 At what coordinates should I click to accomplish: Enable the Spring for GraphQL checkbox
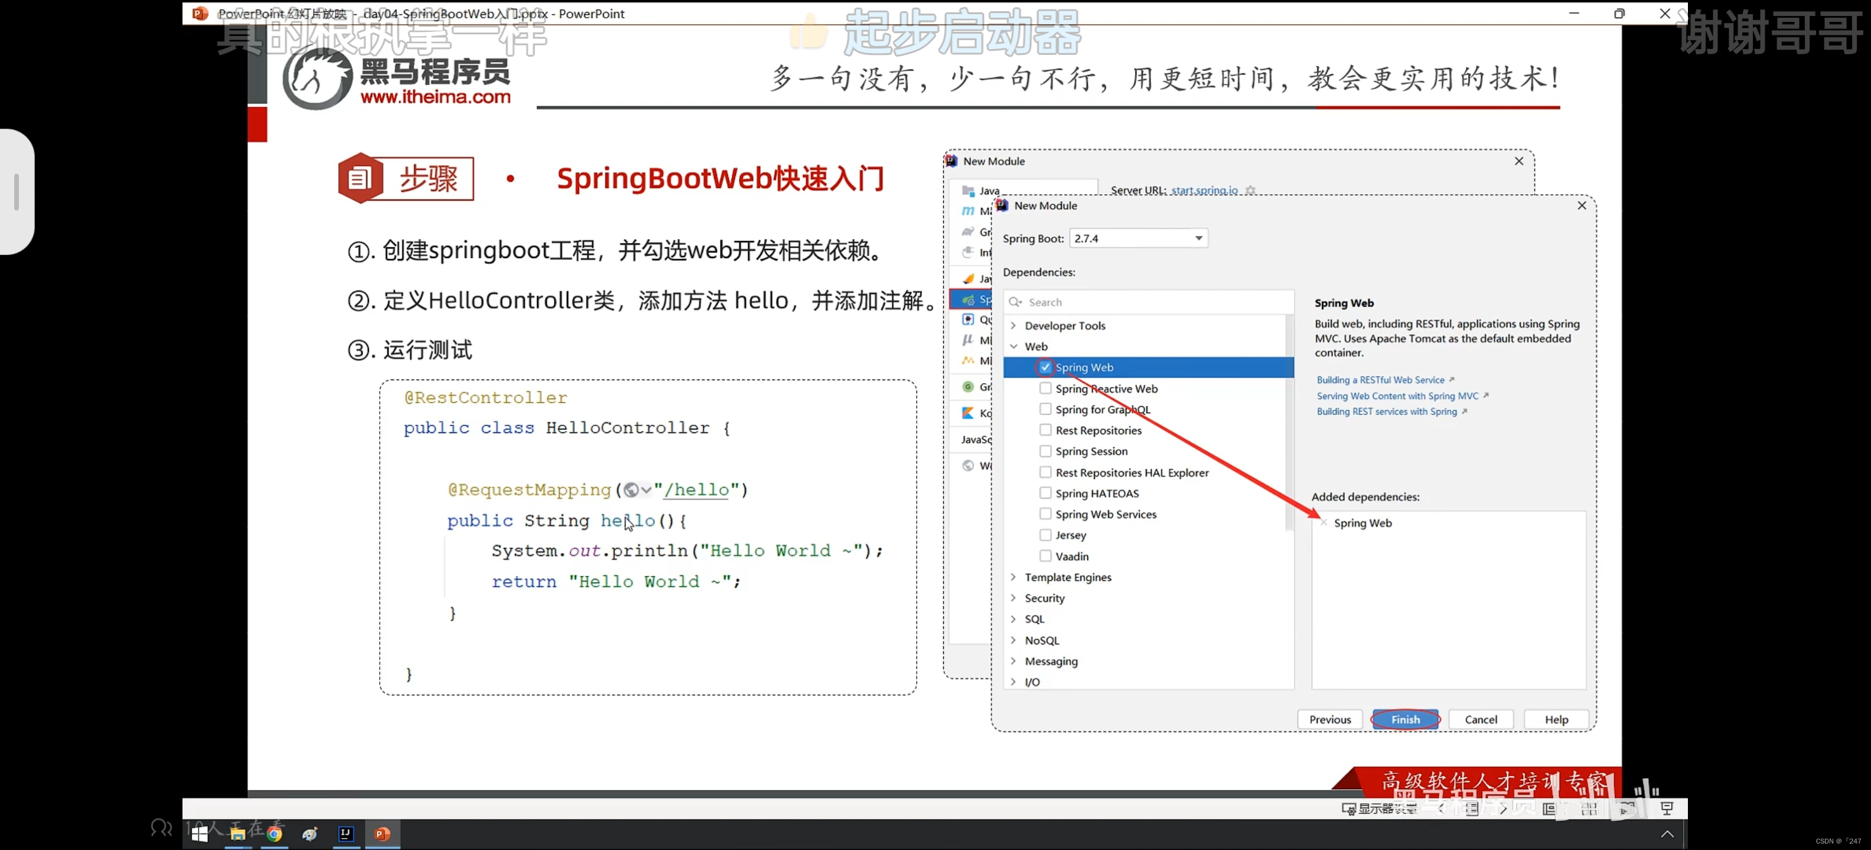[1045, 409]
